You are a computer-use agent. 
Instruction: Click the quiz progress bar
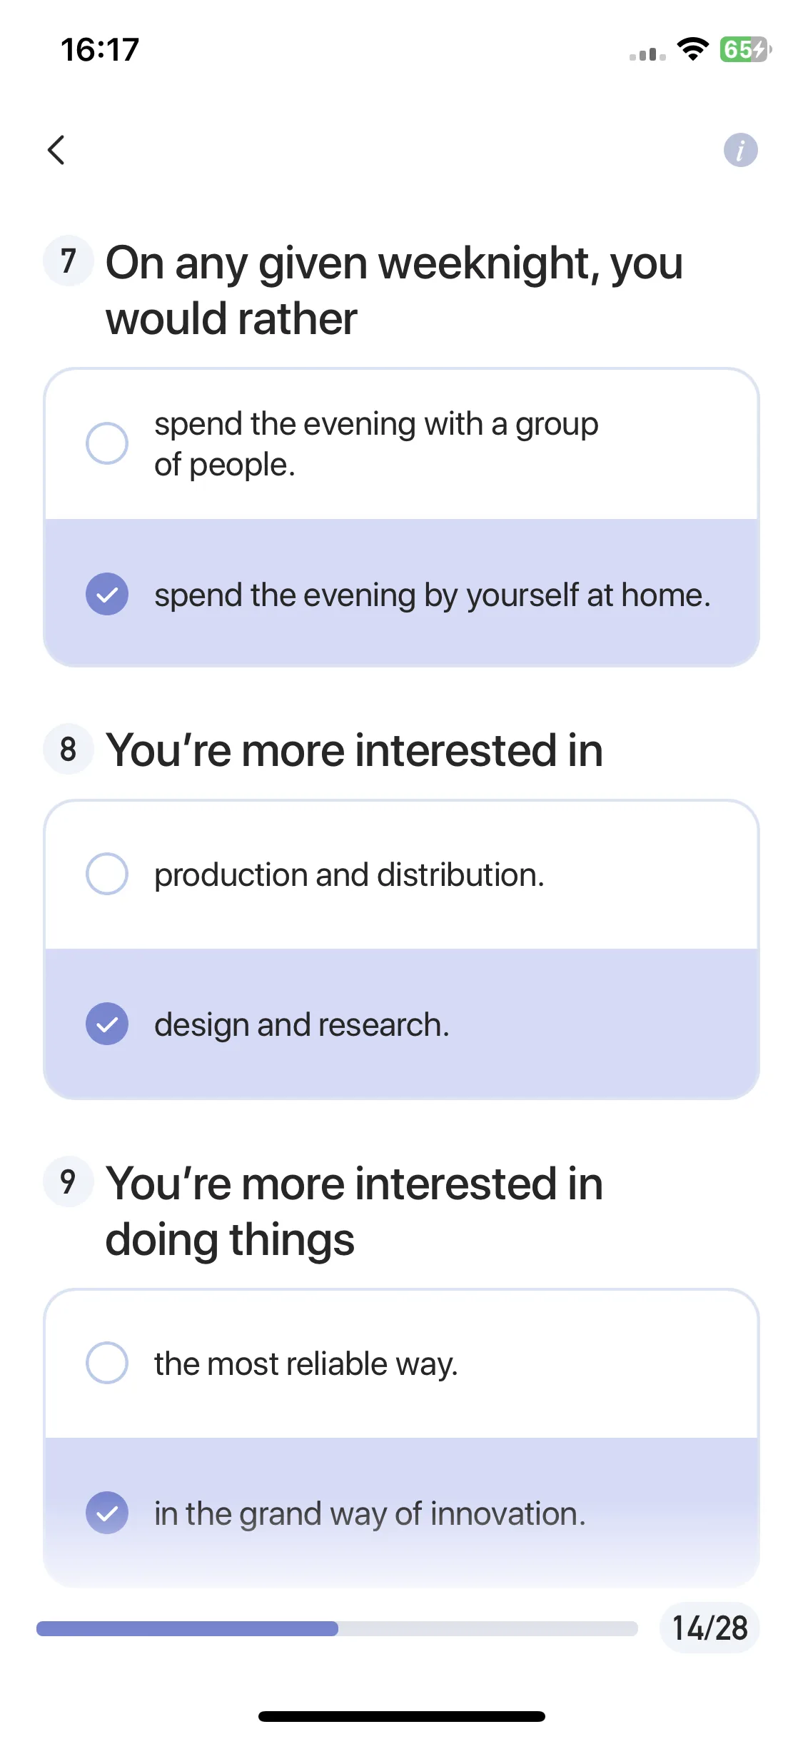click(337, 1628)
